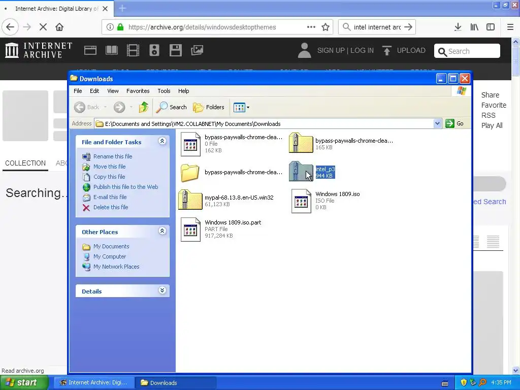The width and height of the screenshot is (520, 390).
Task: Collapse the File and Folder Tasks panel
Action: (x=162, y=141)
